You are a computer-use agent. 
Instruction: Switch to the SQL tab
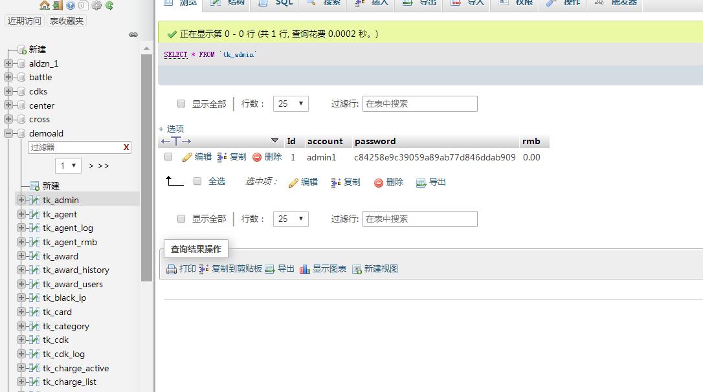[x=277, y=3]
